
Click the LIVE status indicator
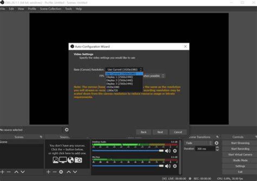[x=174, y=179]
